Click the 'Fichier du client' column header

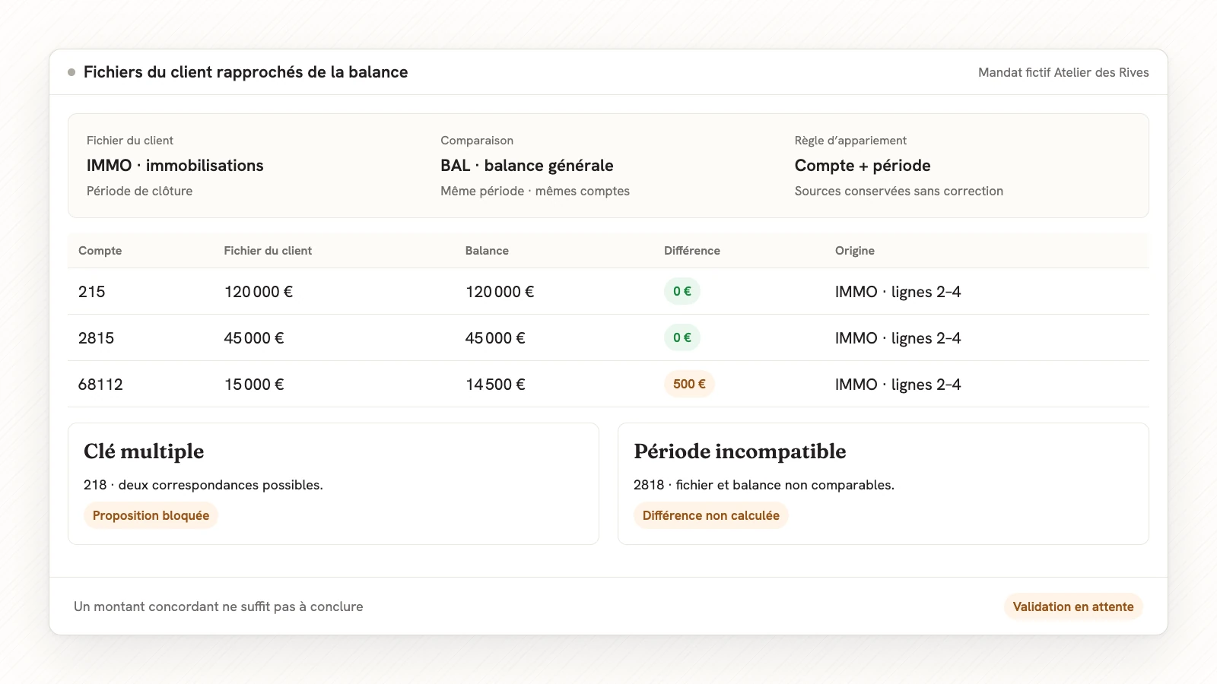(x=268, y=251)
